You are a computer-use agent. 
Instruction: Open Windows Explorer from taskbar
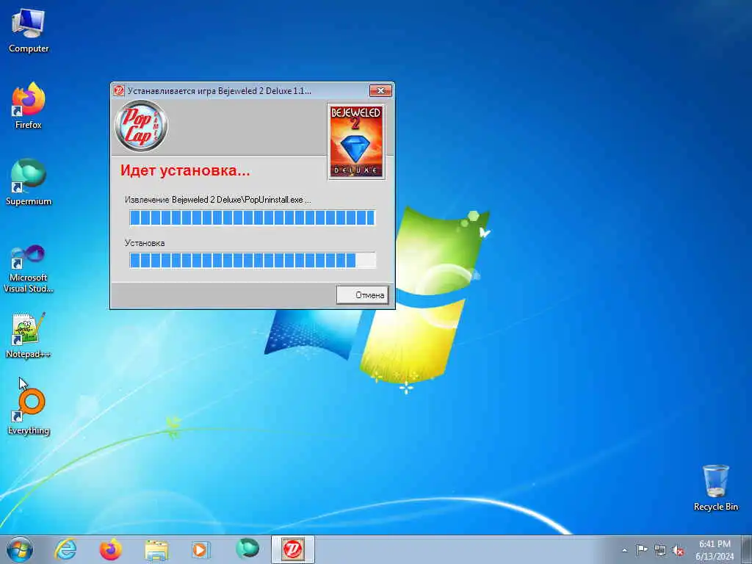(x=156, y=549)
